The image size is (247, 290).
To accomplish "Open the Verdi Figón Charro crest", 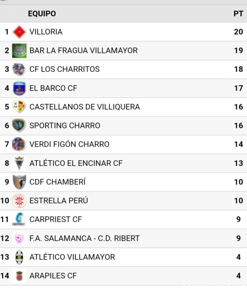I will tap(19, 144).
